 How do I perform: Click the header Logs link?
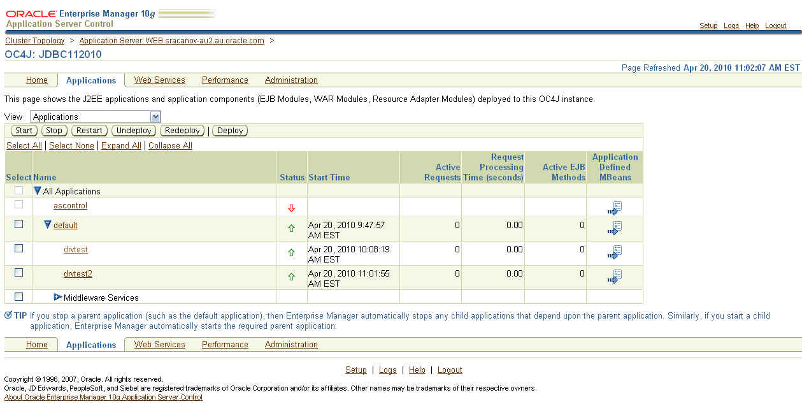731,25
